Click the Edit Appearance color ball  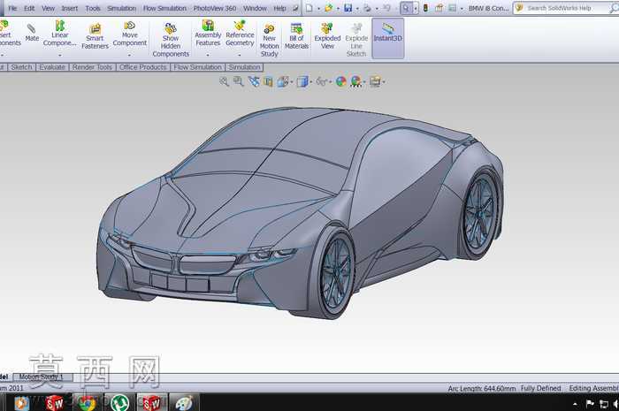(x=340, y=81)
